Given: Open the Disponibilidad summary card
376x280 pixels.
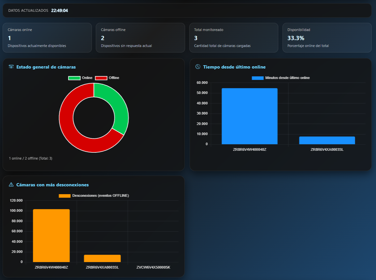Looking at the screenshot, I should (x=327, y=38).
